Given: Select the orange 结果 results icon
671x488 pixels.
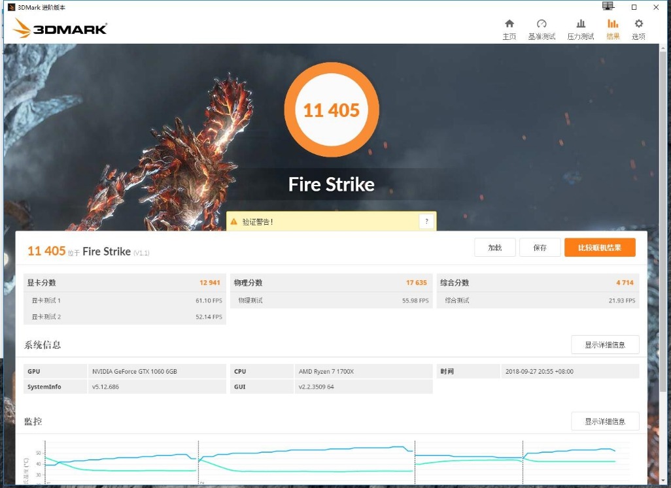Looking at the screenshot, I should [613, 23].
